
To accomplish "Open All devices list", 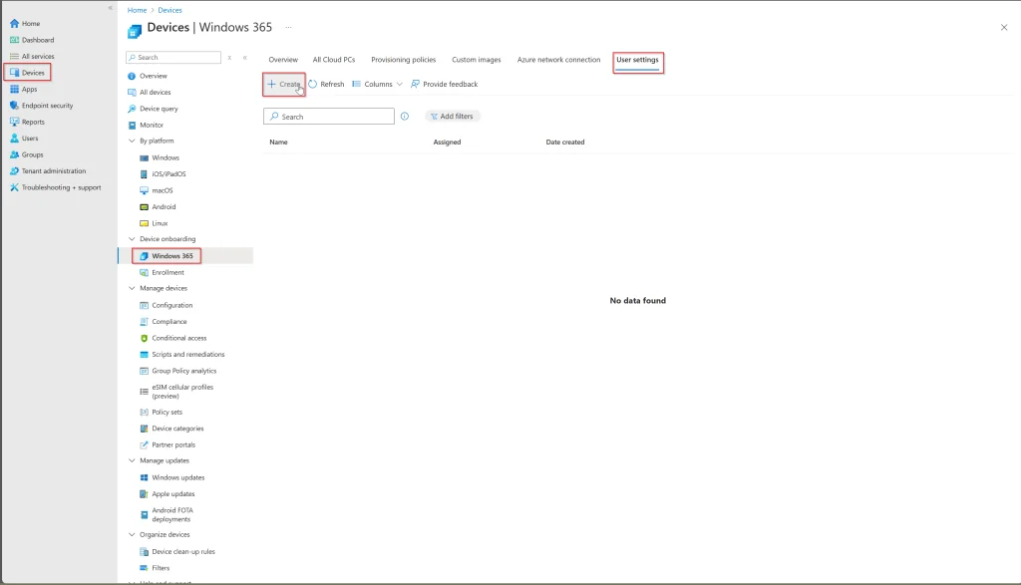I will [x=150, y=93].
